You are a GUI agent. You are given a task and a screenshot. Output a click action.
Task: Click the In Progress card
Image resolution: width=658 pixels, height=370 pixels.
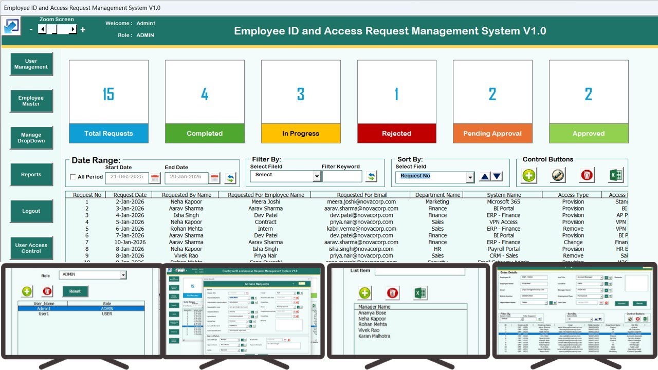301,102
